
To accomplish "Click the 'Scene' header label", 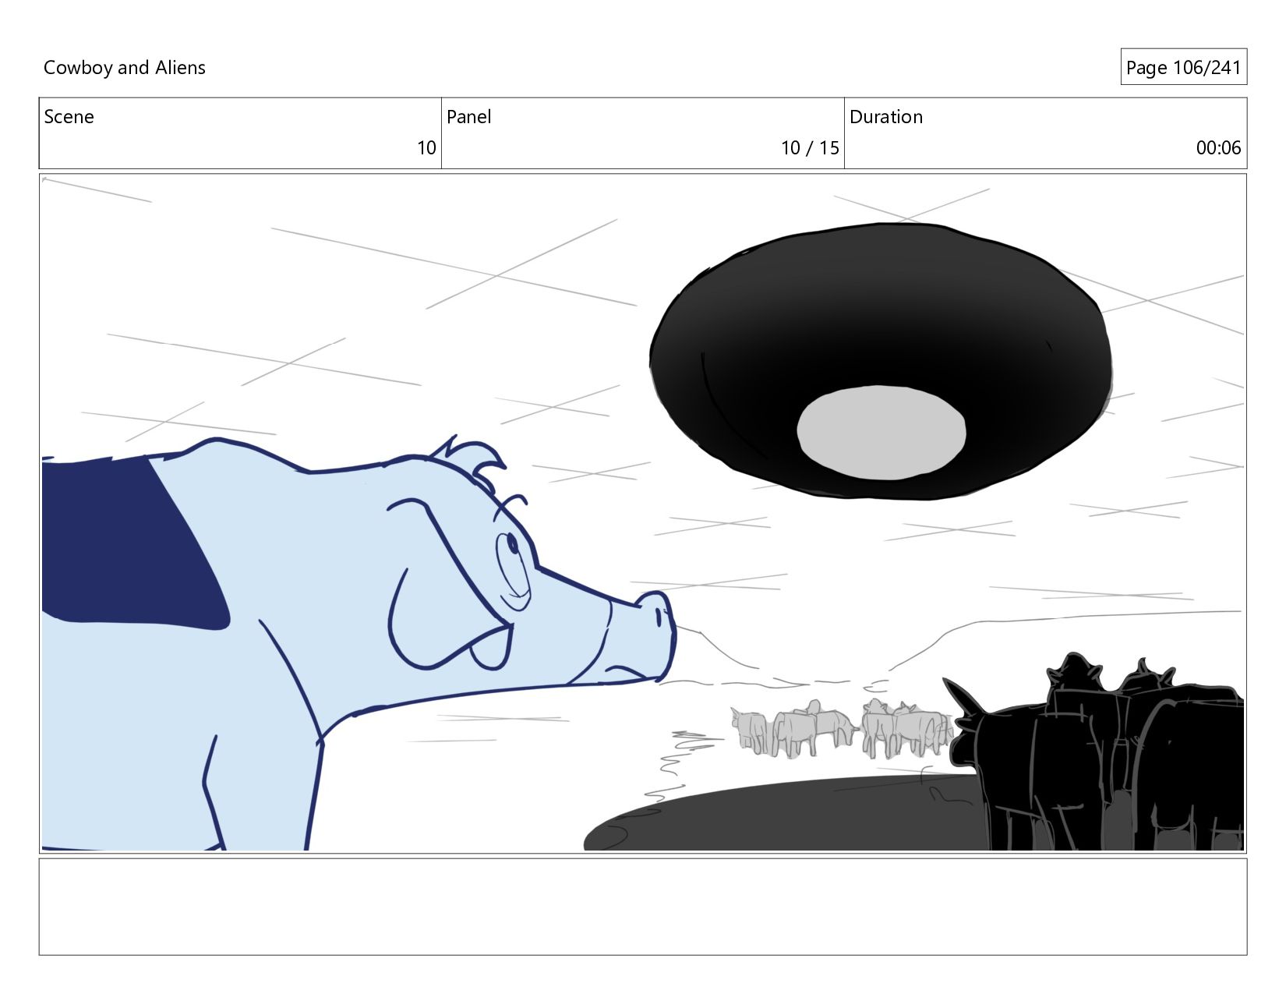I will (x=69, y=117).
